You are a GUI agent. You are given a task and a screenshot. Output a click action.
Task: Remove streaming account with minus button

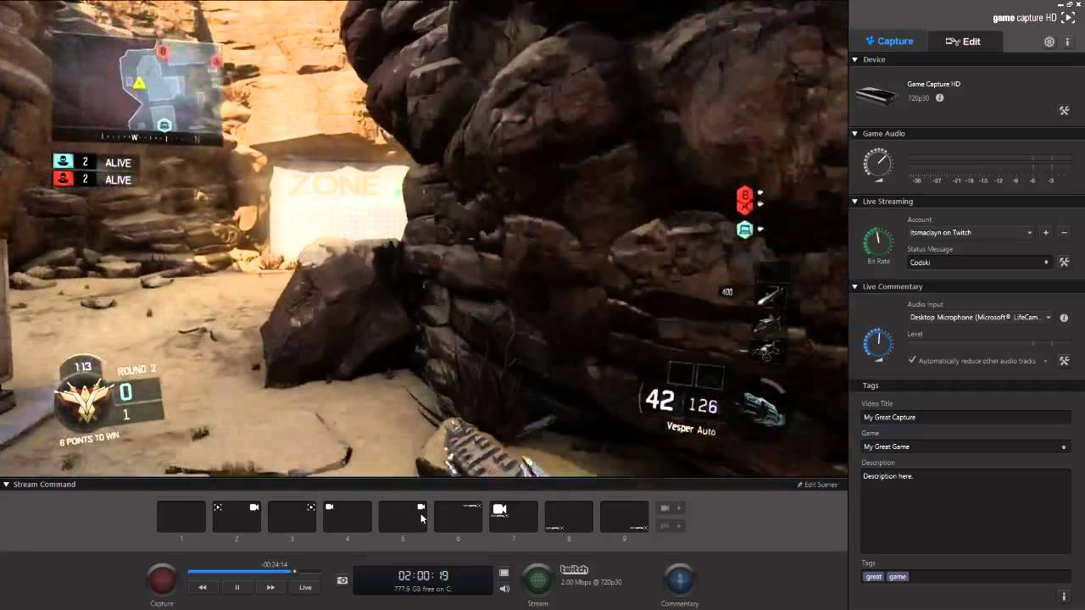pyautogui.click(x=1064, y=232)
